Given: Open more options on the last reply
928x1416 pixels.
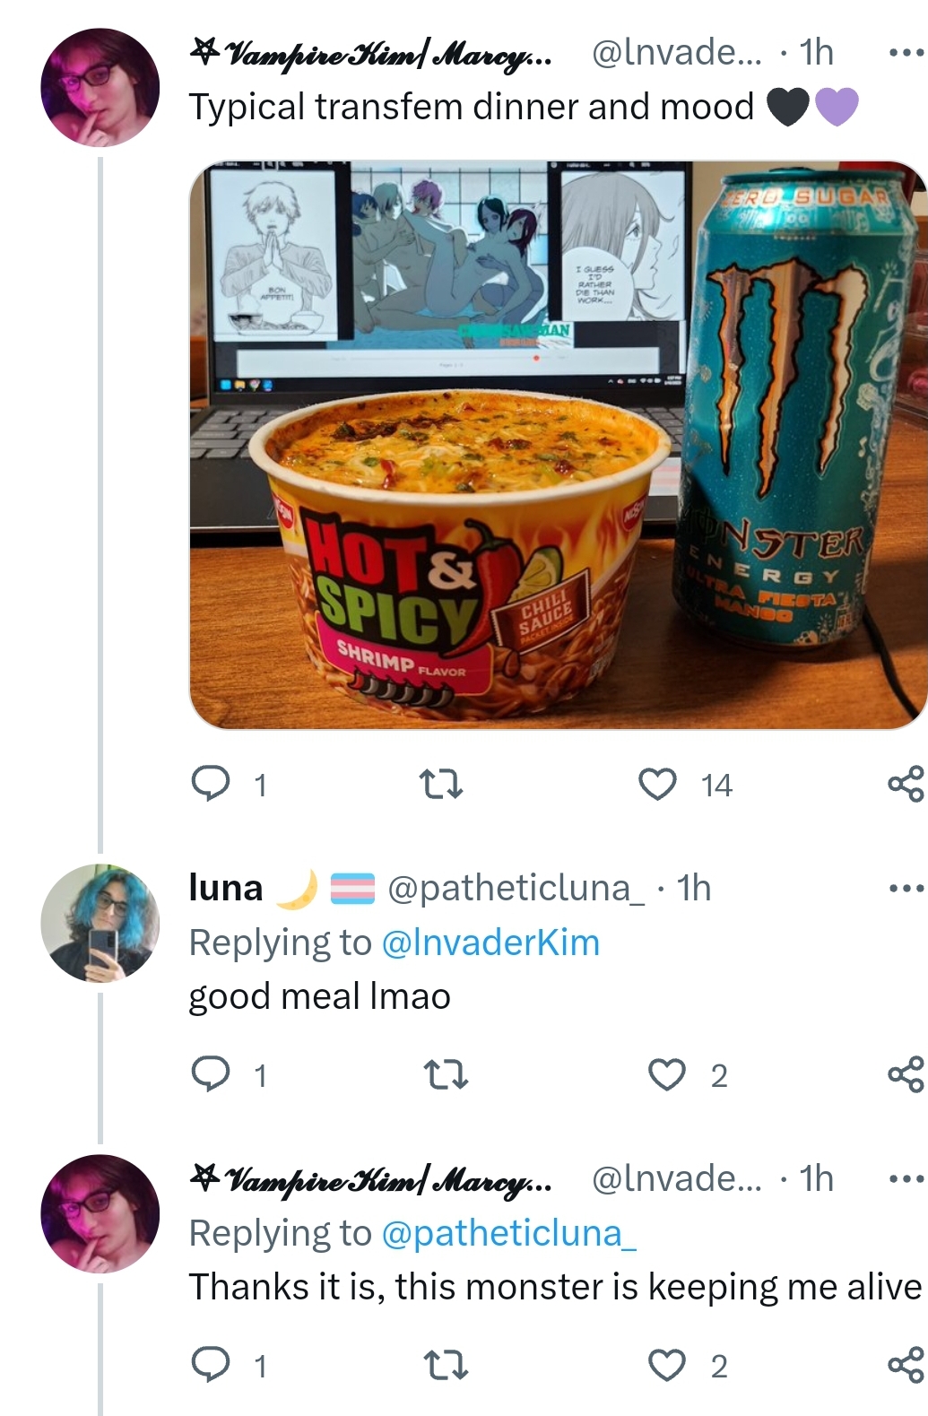Looking at the screenshot, I should [x=906, y=1178].
